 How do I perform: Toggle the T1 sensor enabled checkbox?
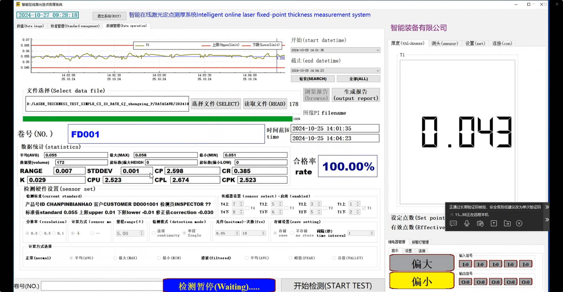[x=364, y=208]
